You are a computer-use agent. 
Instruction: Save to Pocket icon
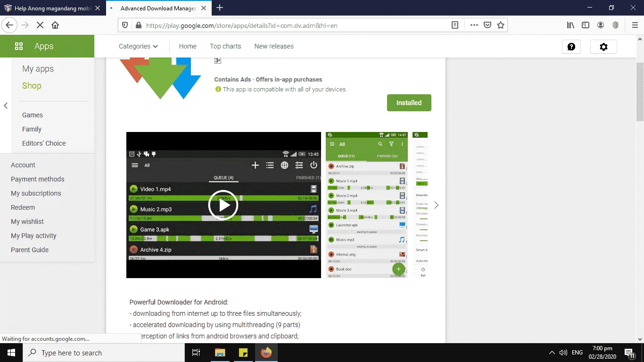click(x=487, y=25)
